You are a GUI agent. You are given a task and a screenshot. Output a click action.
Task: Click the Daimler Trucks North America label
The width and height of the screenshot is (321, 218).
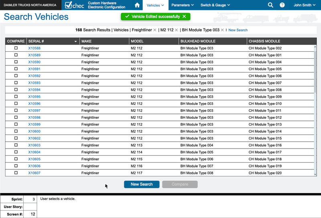tap(30, 5)
